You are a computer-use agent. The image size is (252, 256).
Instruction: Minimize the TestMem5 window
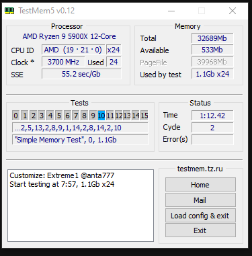point(171,11)
